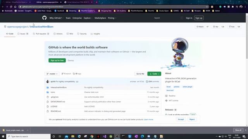Screen dimensions: 248x139
Task: Open the Actions tab
Action: 58,34
